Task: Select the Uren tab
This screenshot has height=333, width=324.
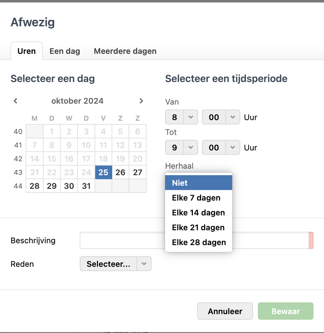Action: (27, 51)
